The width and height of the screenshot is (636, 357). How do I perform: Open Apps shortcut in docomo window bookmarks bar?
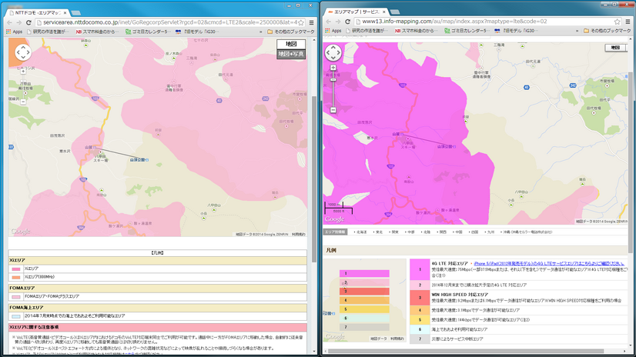pos(14,32)
